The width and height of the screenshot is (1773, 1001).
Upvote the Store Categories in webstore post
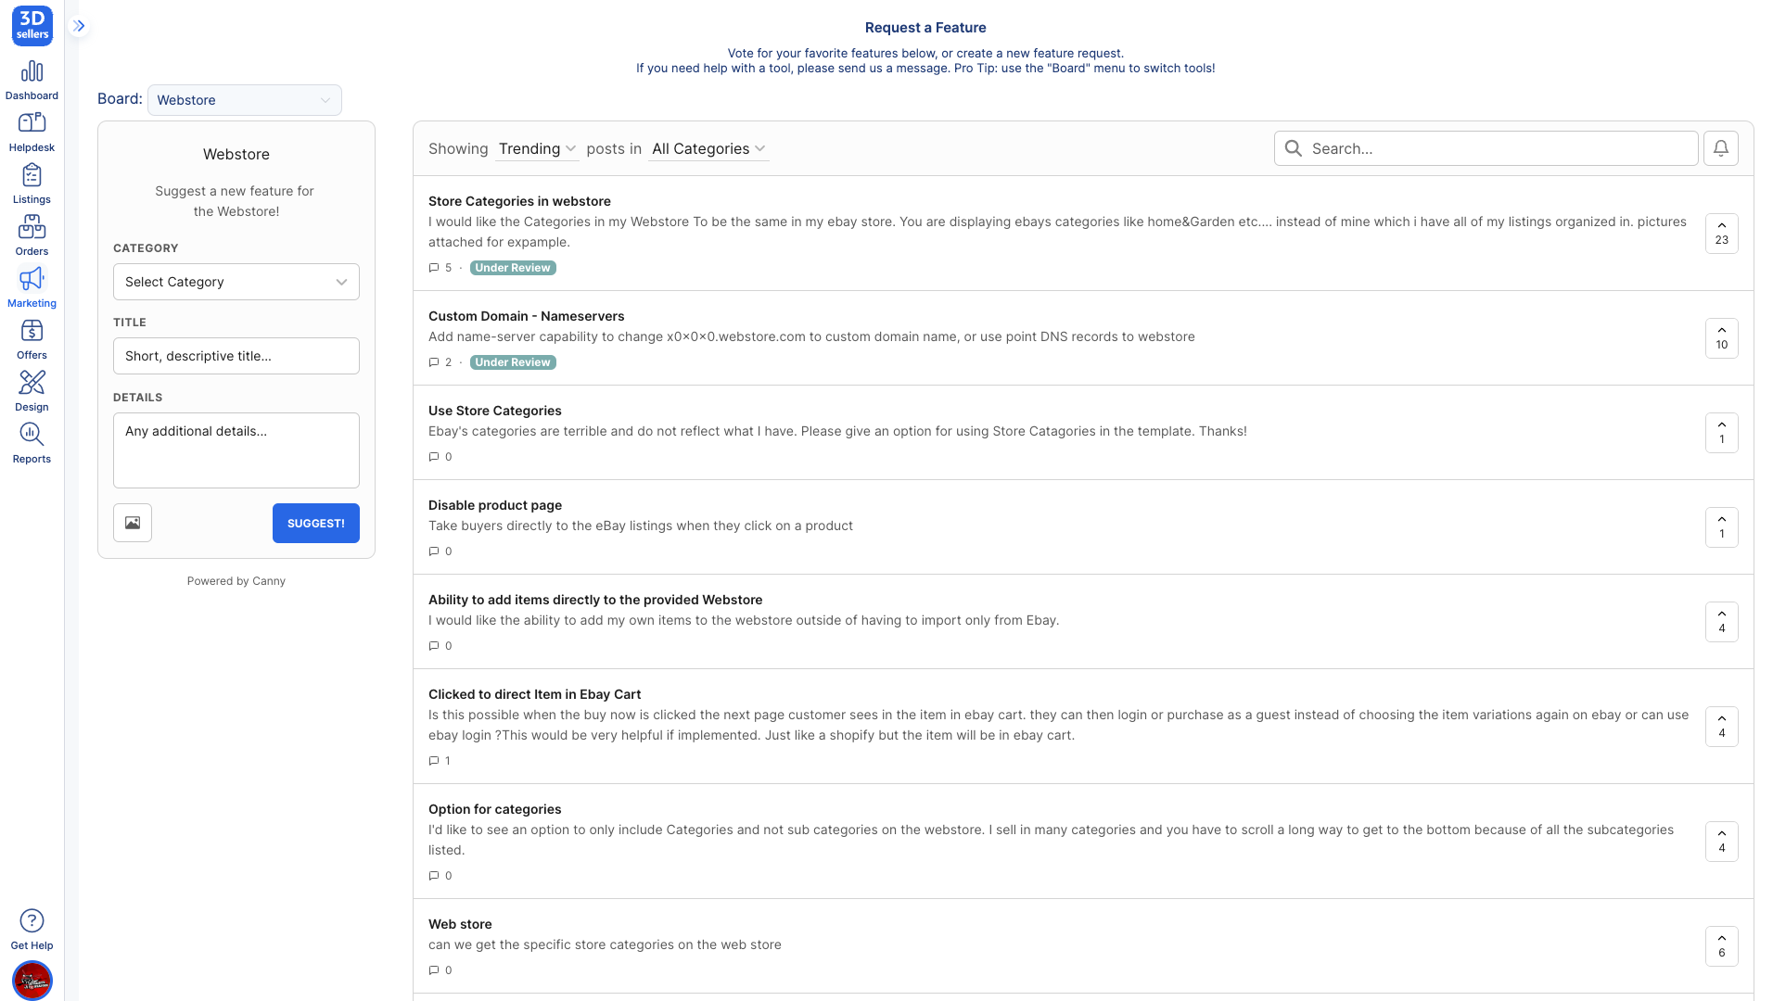click(1722, 233)
